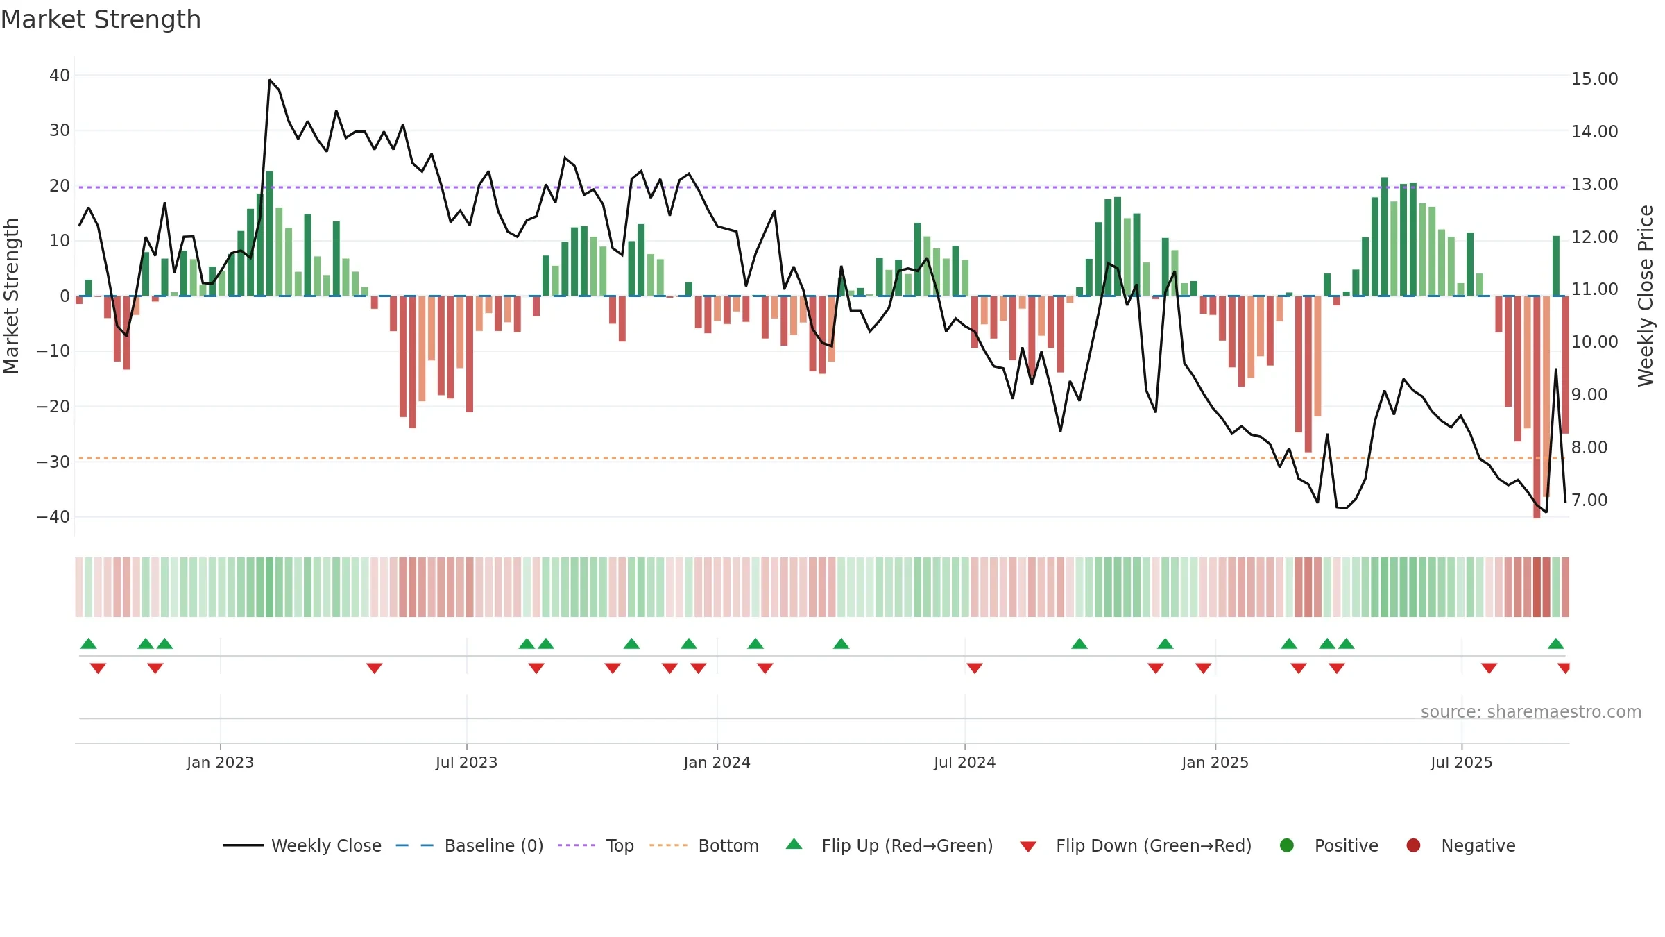Toggle the Bottom legend entry
The image size is (1665, 937).
click(x=703, y=845)
